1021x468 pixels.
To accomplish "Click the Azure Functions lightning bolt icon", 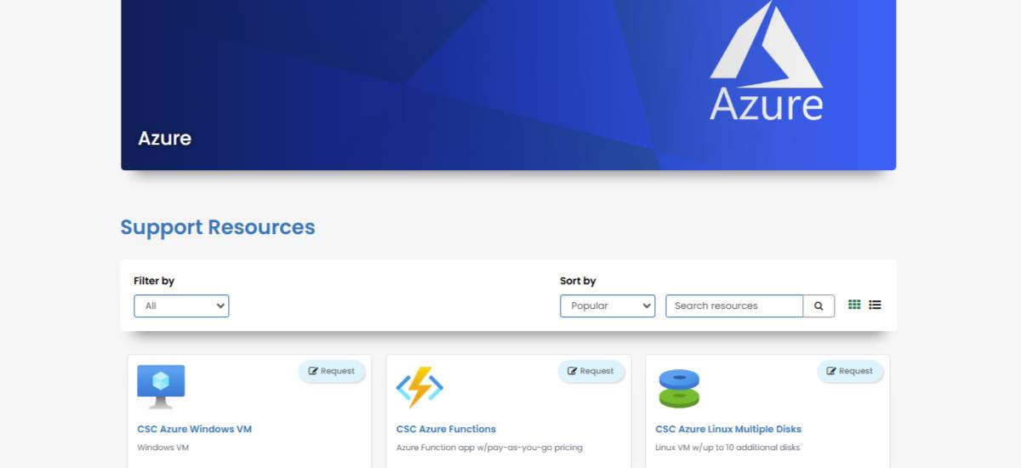I will pyautogui.click(x=419, y=387).
